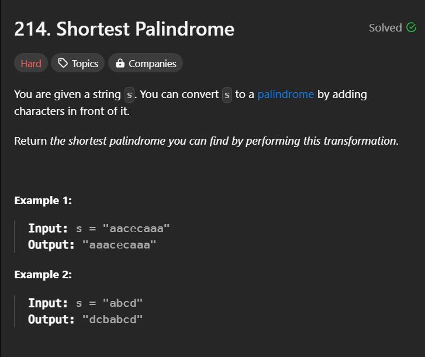Click the green Solved checkmark icon
425x357 pixels.
pyautogui.click(x=411, y=27)
